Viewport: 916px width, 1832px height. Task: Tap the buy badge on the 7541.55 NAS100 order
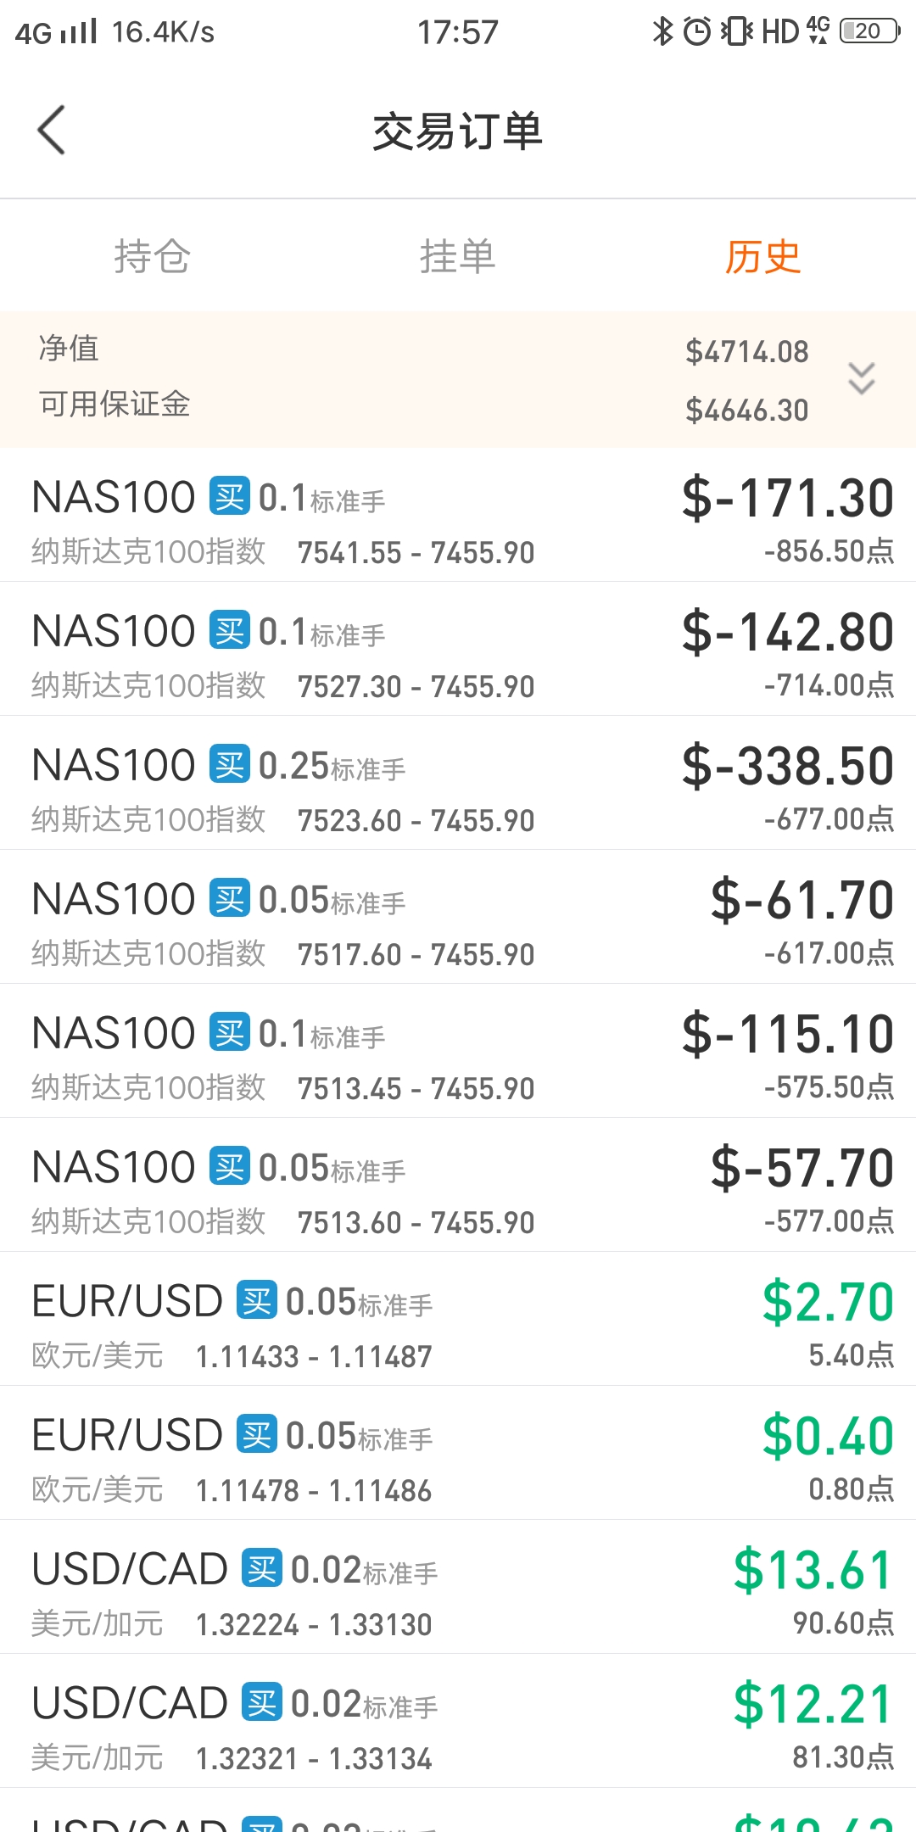[230, 496]
